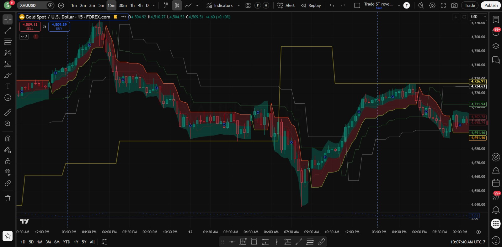Switch to 5m timeframe
This screenshot has width=502, height=247.
(101, 5)
